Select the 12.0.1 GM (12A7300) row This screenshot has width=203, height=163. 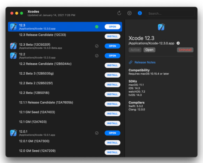click(65, 142)
